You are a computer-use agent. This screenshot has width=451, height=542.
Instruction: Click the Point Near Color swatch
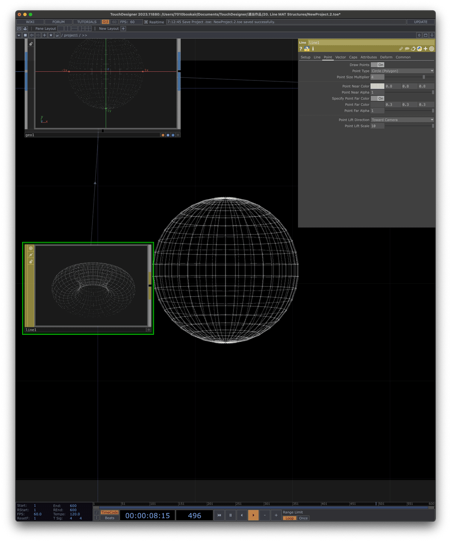tap(377, 86)
